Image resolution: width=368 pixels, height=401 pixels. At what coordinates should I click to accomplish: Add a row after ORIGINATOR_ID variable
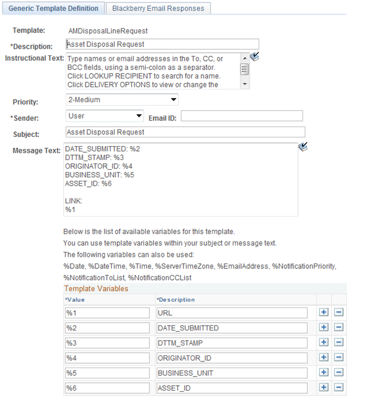point(324,357)
